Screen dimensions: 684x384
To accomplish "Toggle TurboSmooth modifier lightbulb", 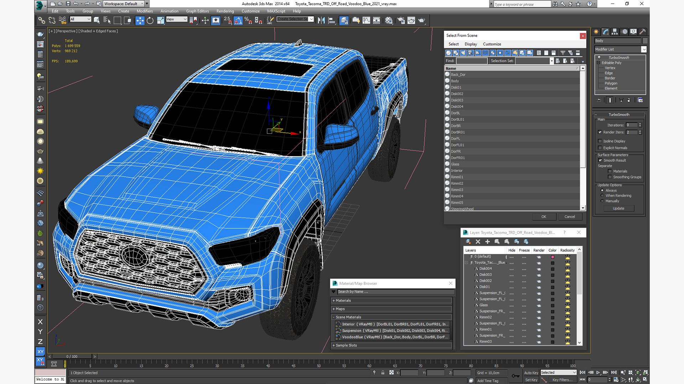I will (599, 58).
